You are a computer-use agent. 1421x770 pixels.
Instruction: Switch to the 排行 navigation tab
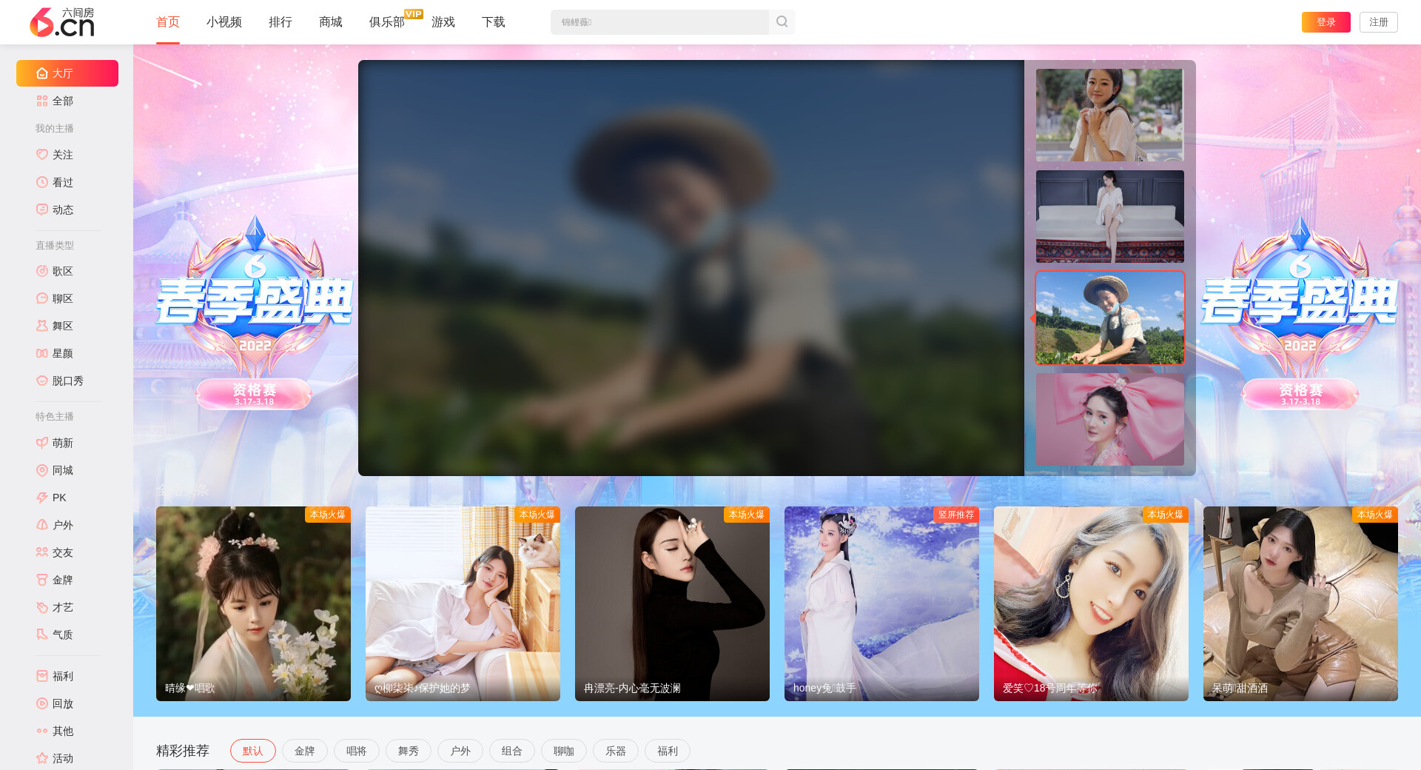pyautogui.click(x=280, y=22)
